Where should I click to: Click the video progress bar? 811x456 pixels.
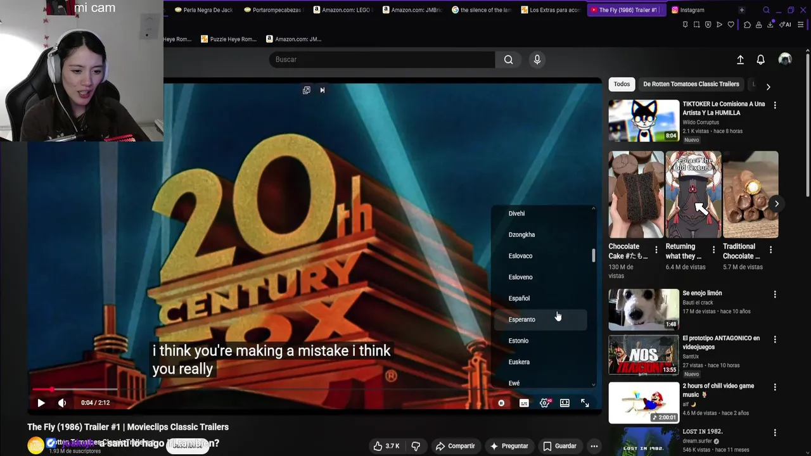coord(314,389)
